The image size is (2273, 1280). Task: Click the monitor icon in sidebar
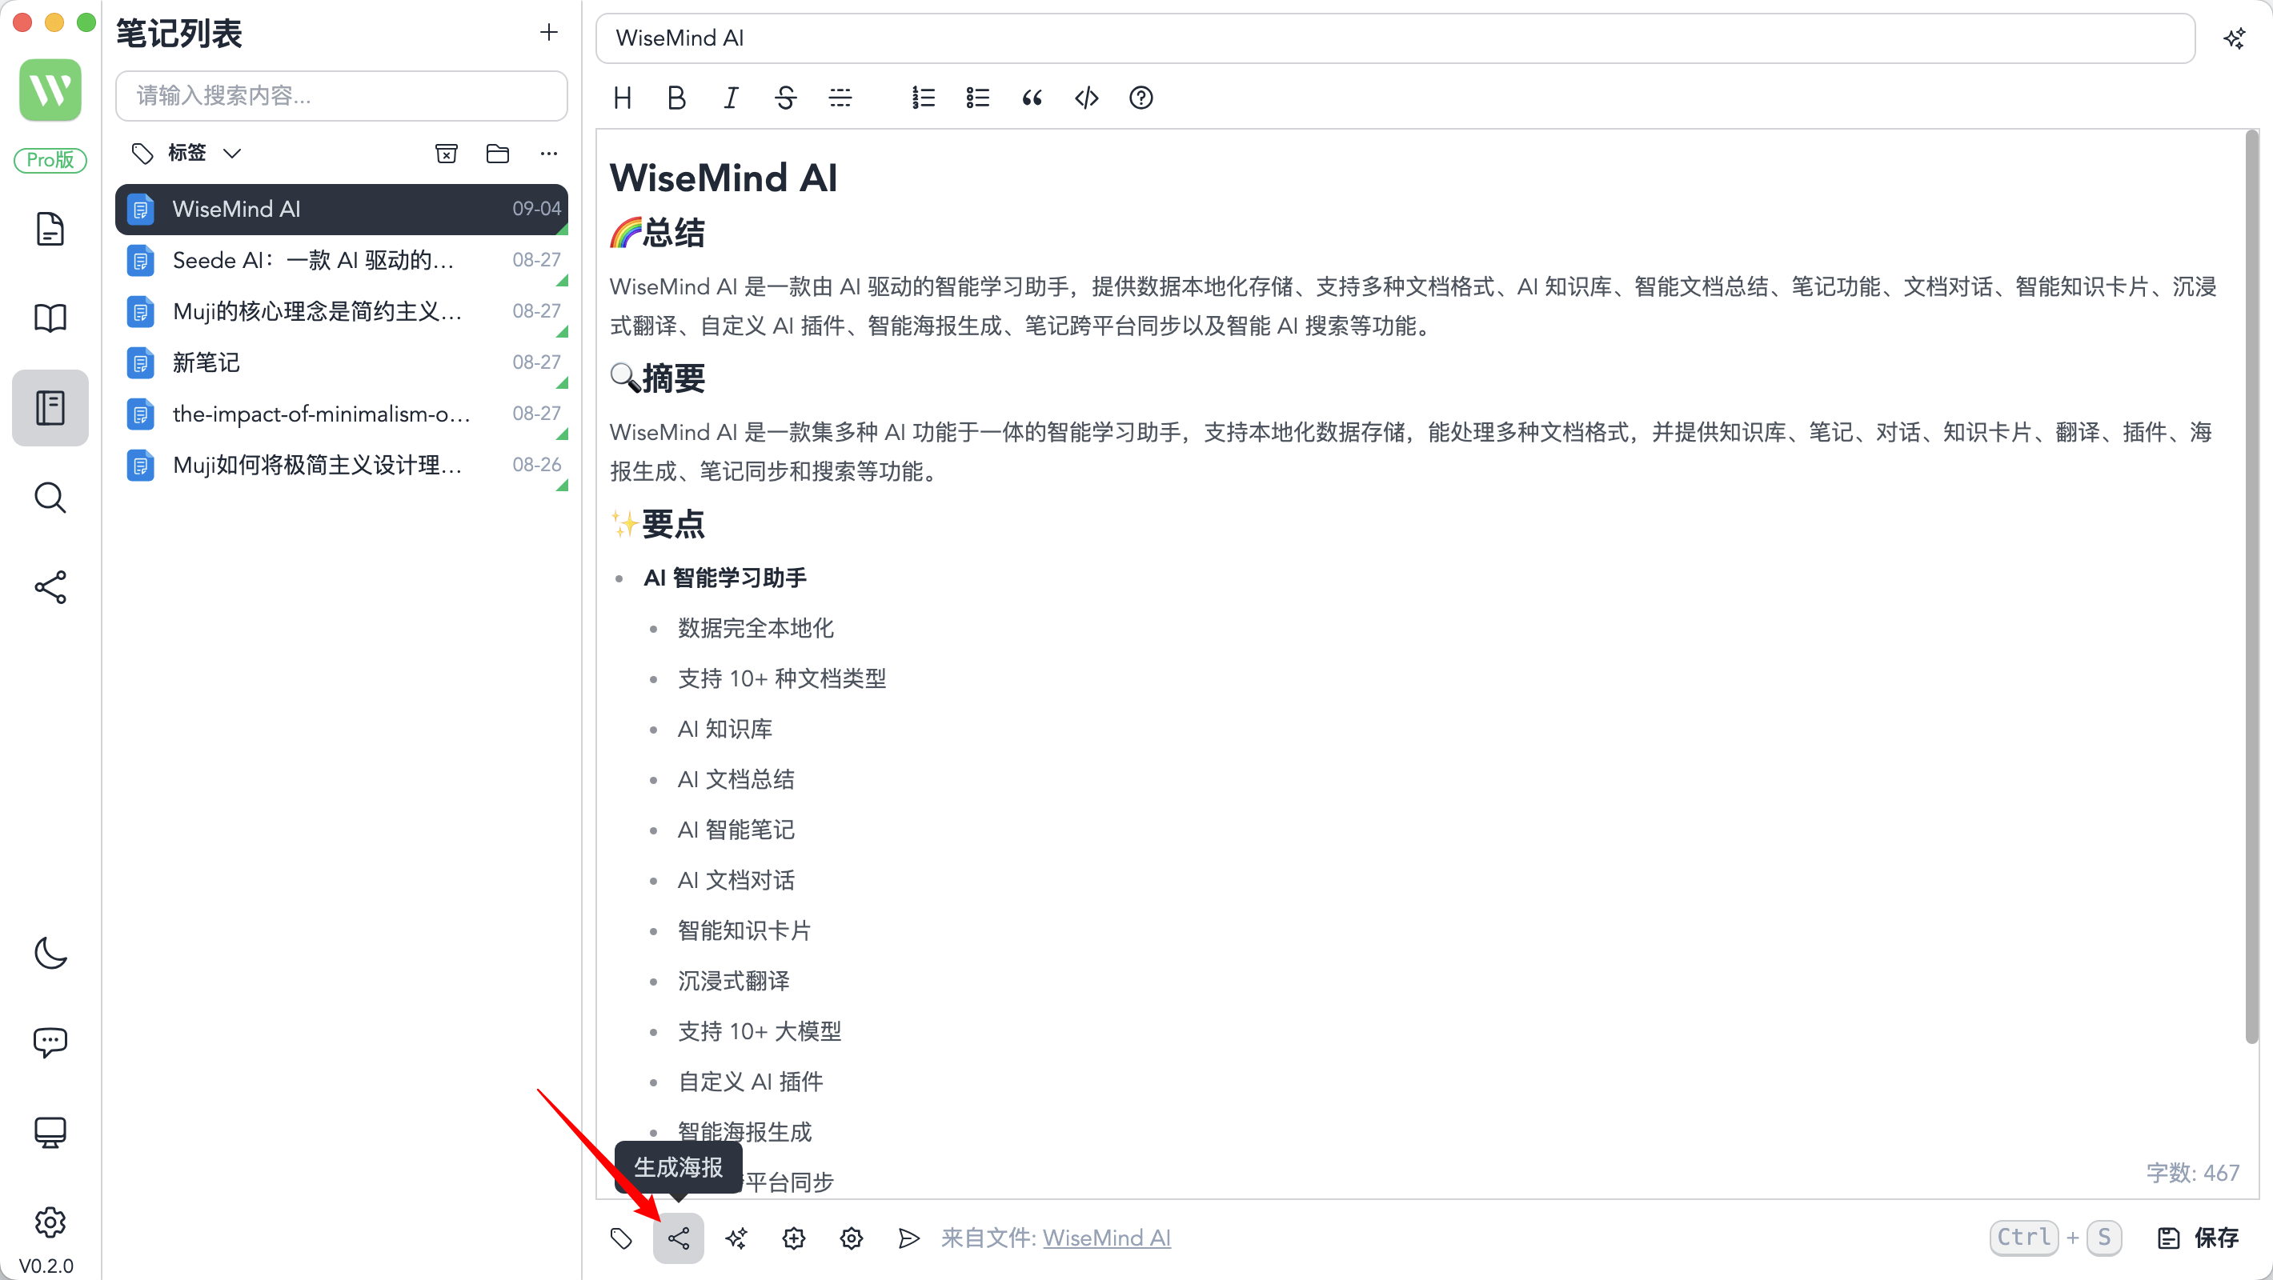coord(50,1132)
